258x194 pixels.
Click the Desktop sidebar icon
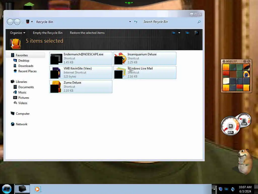tap(15, 60)
